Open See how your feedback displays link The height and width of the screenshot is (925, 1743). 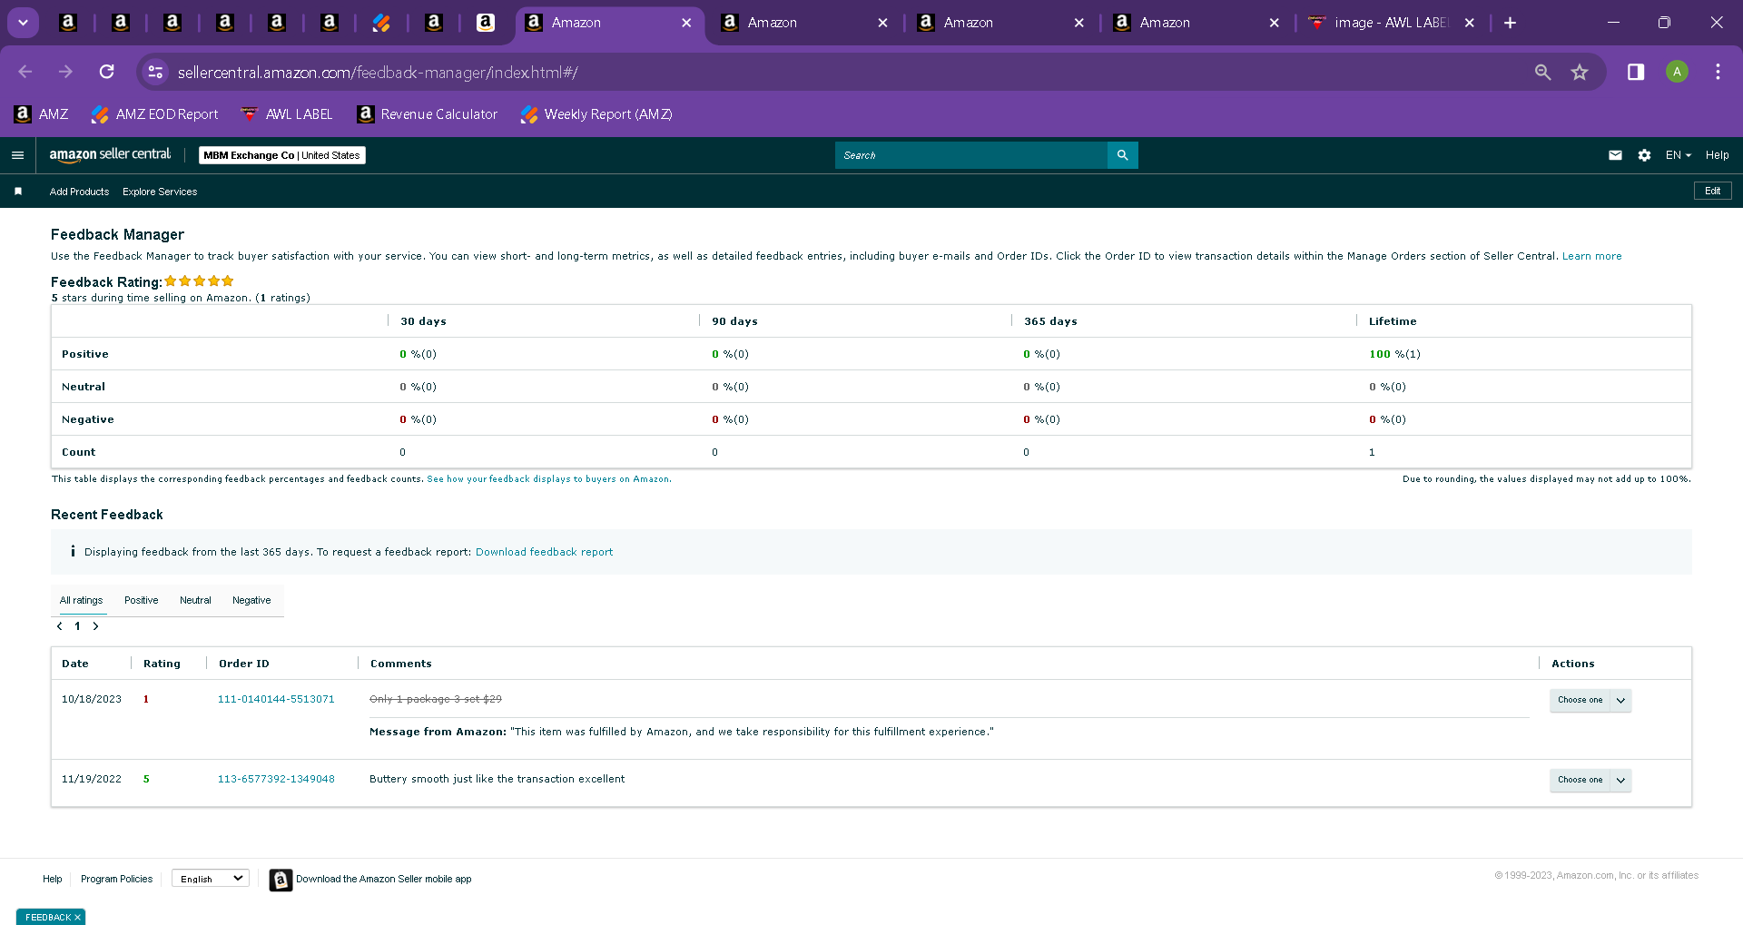click(549, 479)
